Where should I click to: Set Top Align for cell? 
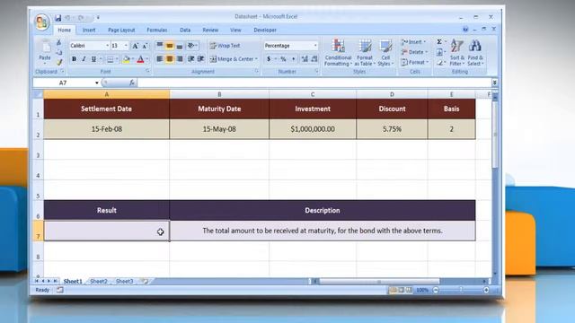160,46
